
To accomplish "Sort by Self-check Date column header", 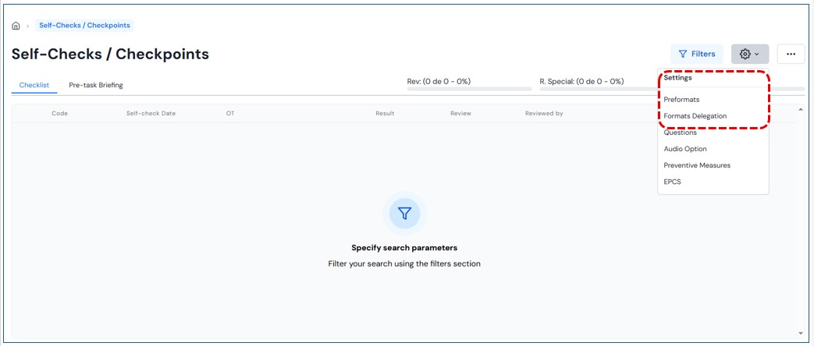I will coord(151,114).
